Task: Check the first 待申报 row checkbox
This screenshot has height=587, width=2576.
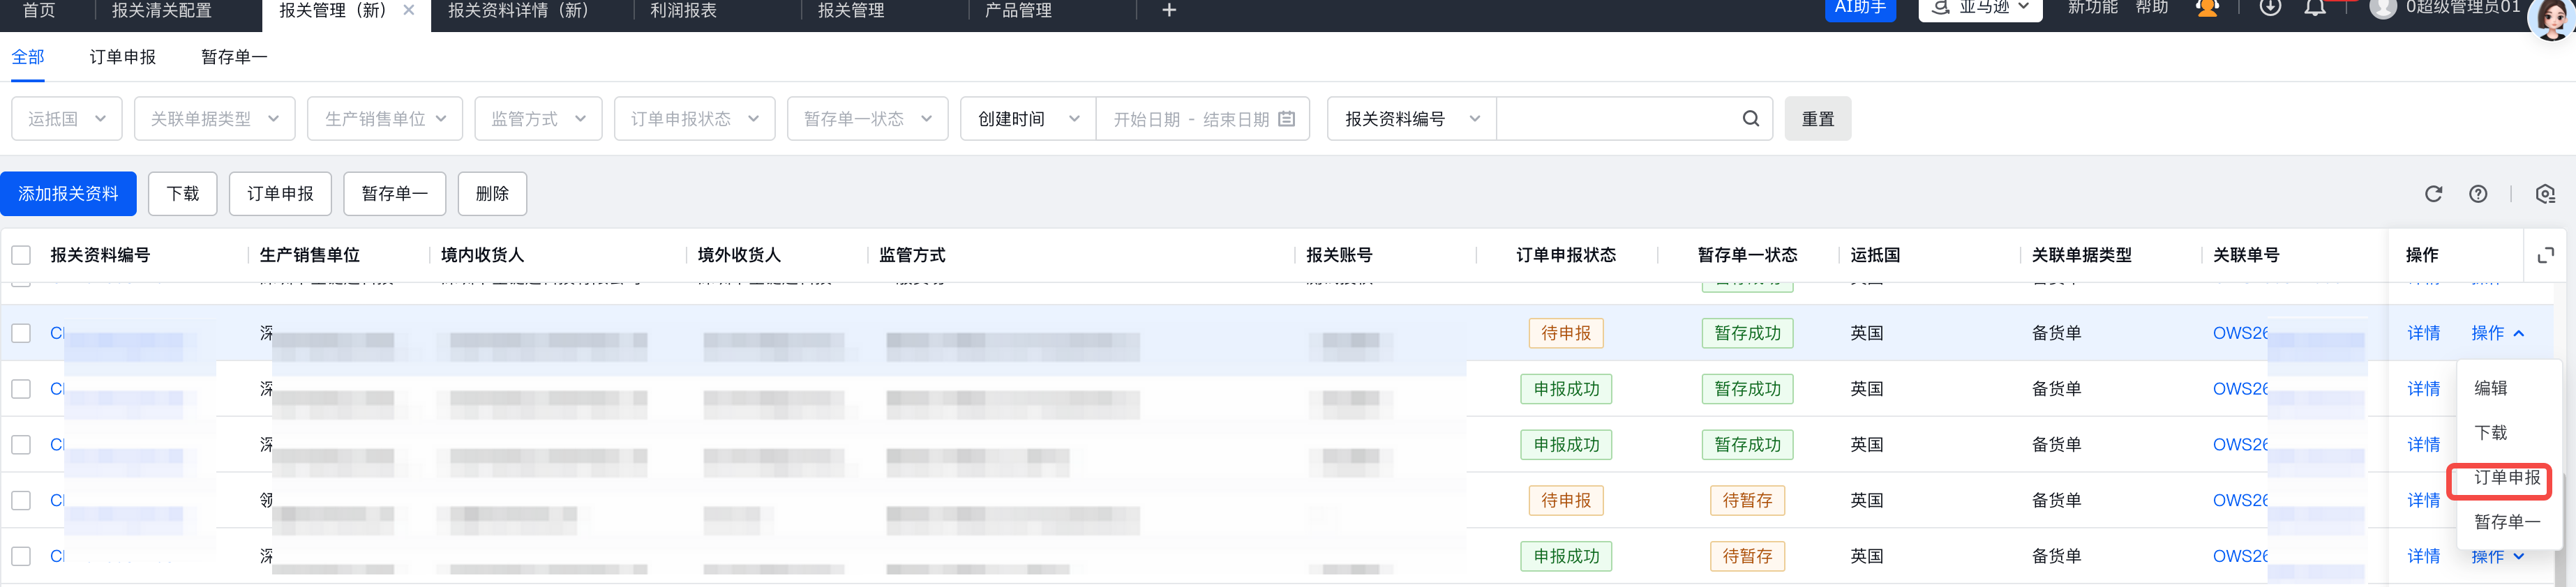Action: (x=21, y=333)
